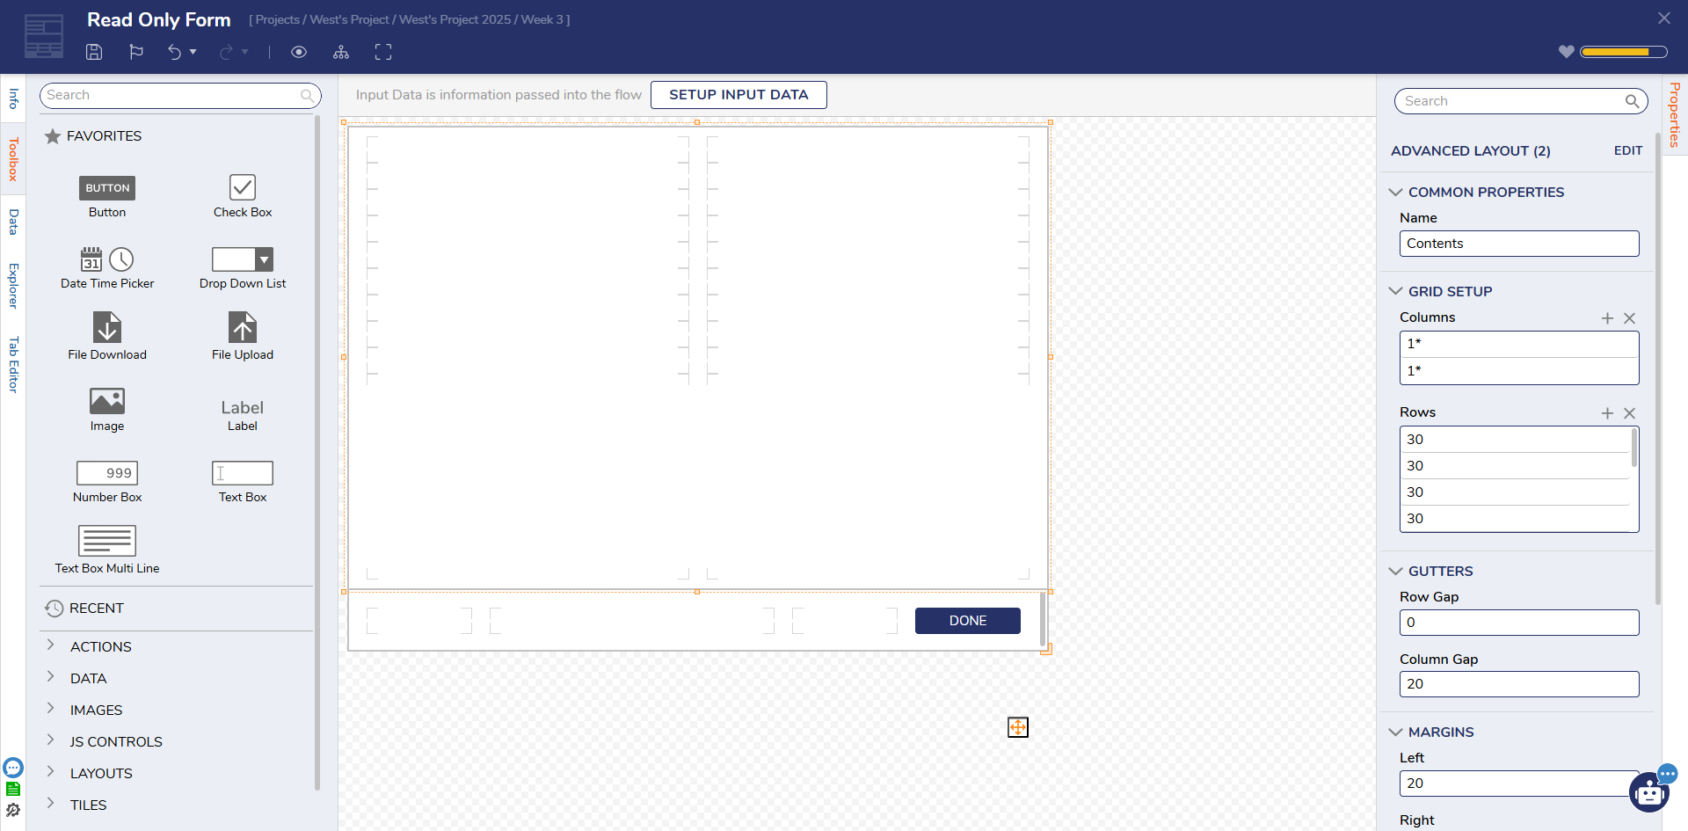This screenshot has width=1688, height=831.
Task: Click the flag icon in toolbar
Action: [x=136, y=52]
